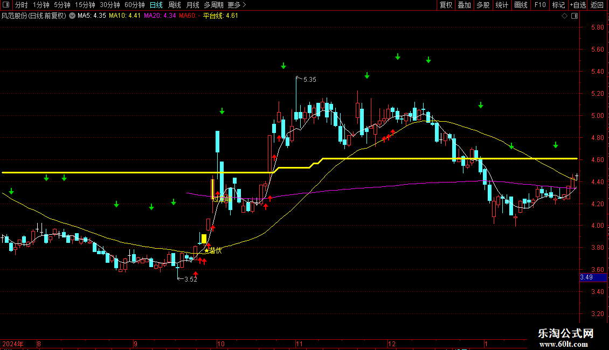Click the MA60 indicator label
609x350 pixels.
[x=190, y=16]
